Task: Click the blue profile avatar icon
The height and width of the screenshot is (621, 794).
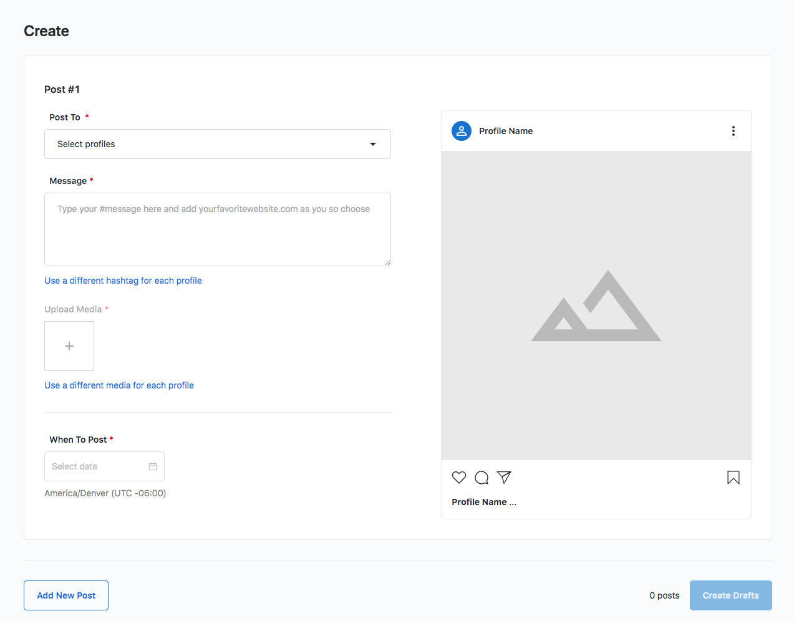Action: 462,131
